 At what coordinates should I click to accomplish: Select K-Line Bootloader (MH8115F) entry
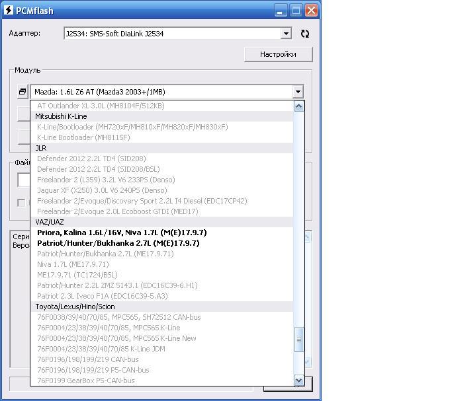tap(161, 137)
